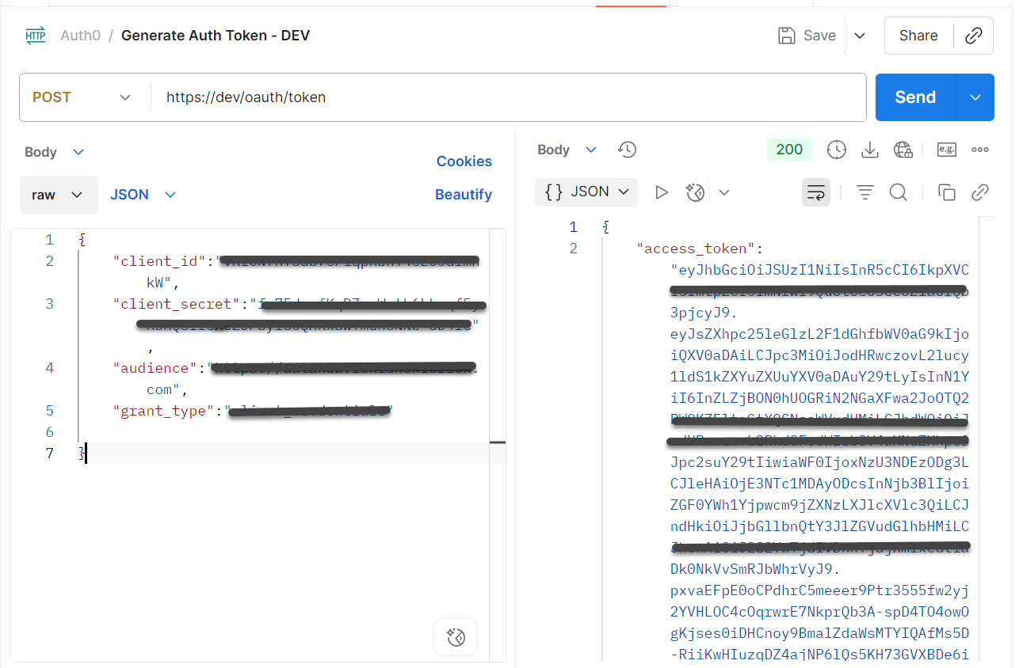Save the response as an example
The image size is (1019, 668).
click(x=946, y=149)
